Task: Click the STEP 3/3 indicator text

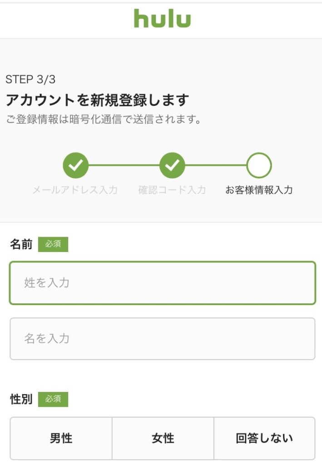Action: pos(30,79)
